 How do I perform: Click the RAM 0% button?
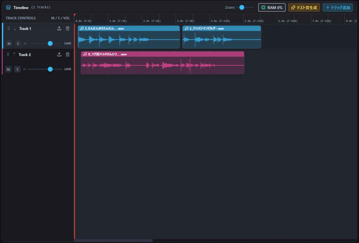272,7
